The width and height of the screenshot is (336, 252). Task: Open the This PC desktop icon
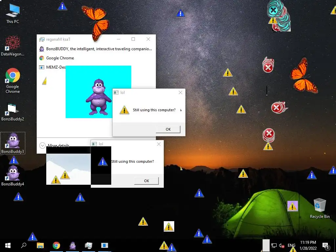point(12,14)
